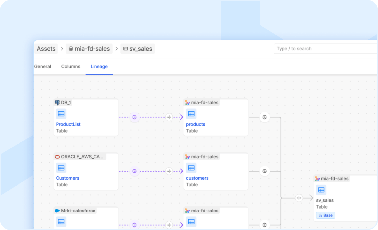Click the bottom mia-fd-sales table icon

191,222
